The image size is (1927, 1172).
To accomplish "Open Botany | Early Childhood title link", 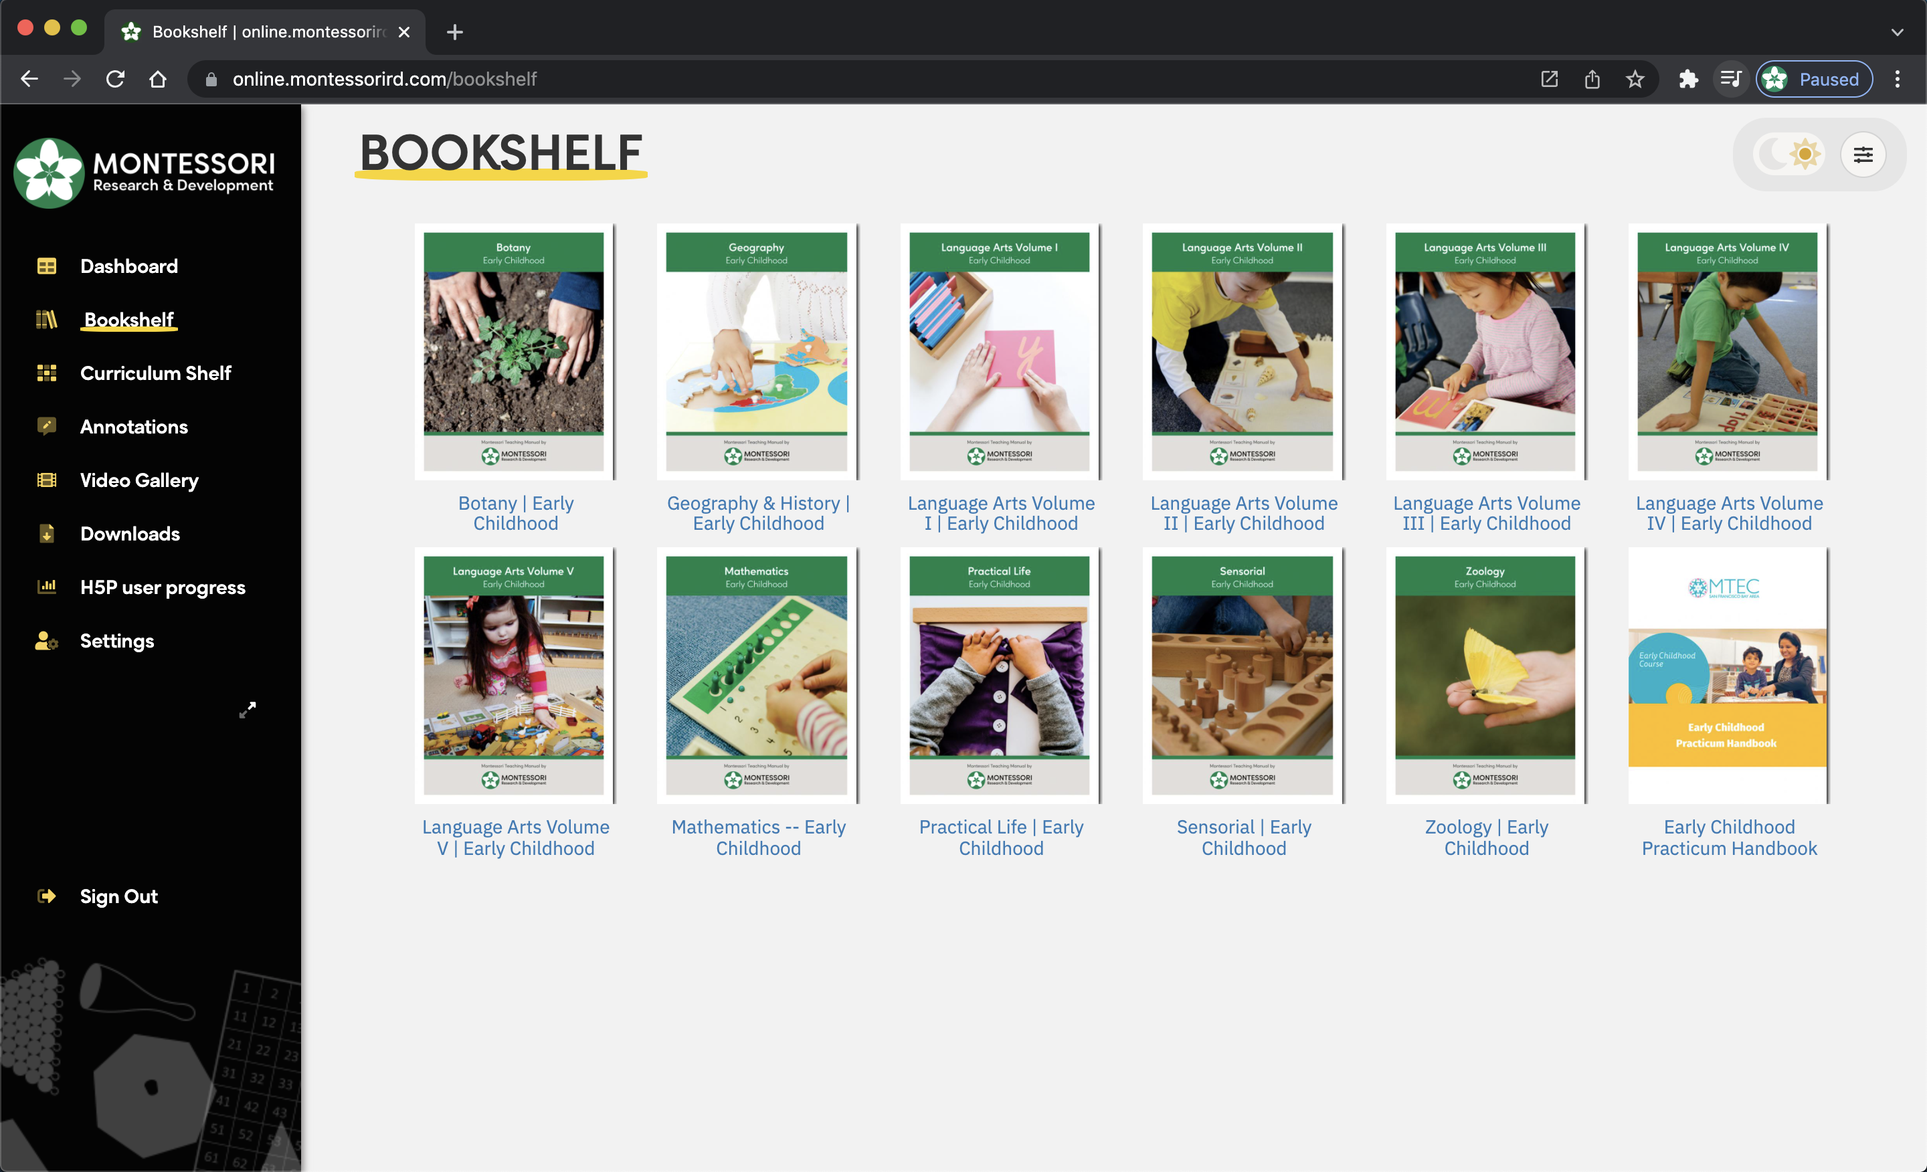I will (x=515, y=513).
